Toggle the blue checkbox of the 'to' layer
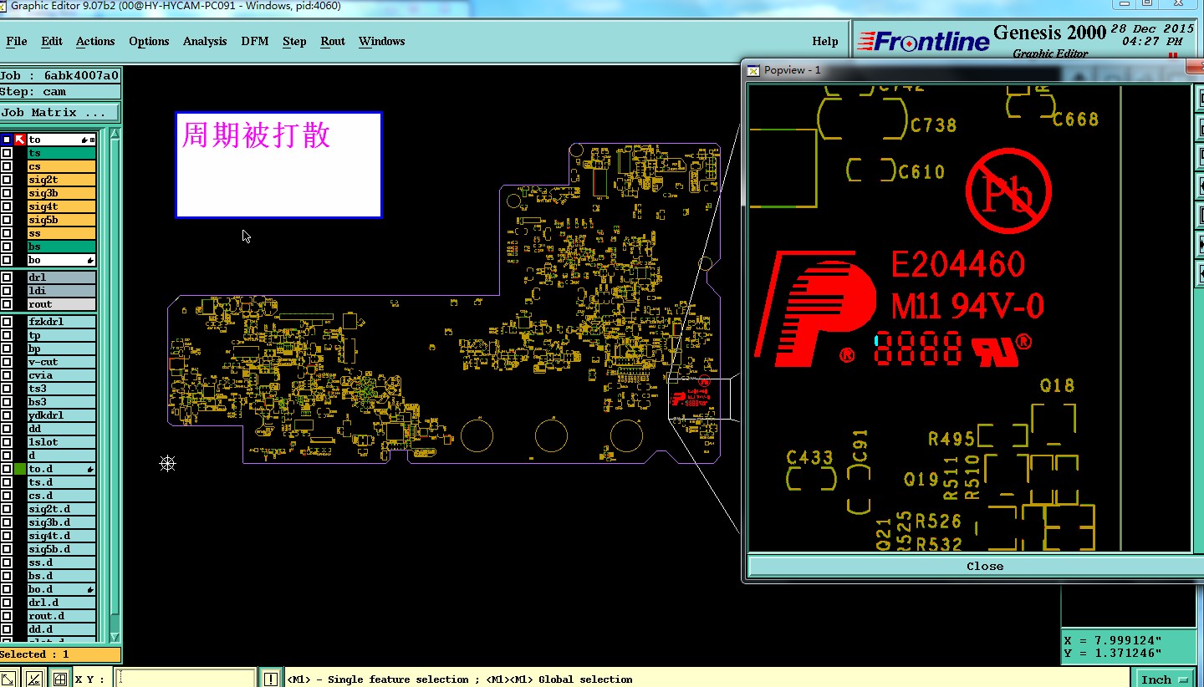The image size is (1204, 687). 7,140
